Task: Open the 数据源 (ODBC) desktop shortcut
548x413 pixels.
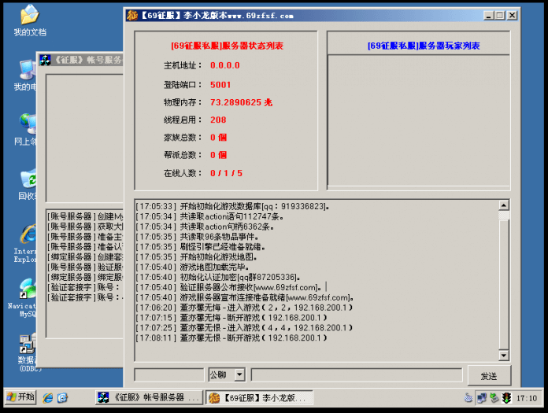Action: (28, 344)
